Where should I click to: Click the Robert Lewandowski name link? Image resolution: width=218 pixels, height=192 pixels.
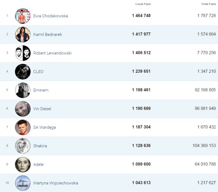point(52,53)
